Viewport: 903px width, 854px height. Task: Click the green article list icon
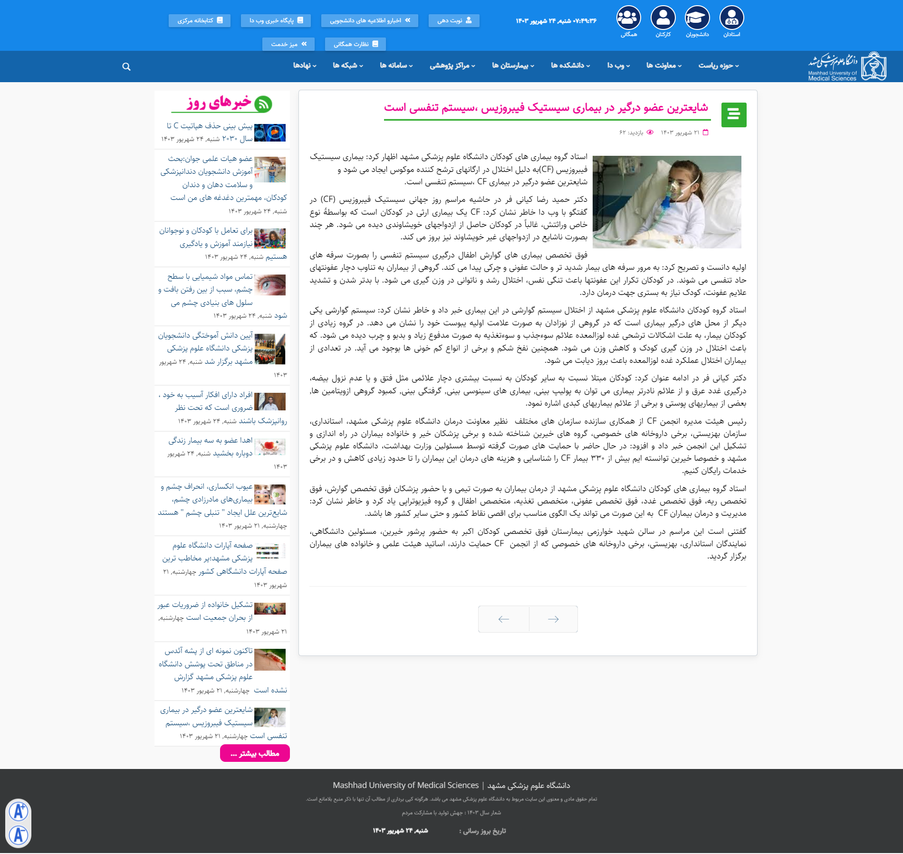734,115
